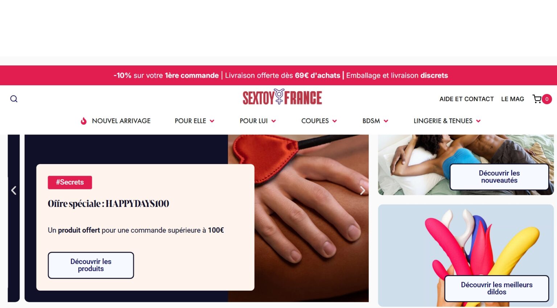Expand the Pour Lui dropdown chevron

click(x=274, y=121)
